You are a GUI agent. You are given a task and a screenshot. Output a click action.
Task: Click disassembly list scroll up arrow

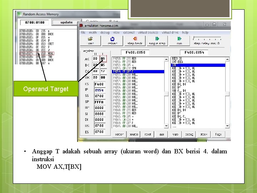(x=227, y=59)
